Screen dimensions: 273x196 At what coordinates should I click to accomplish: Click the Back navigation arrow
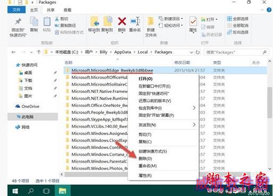coord(13,52)
